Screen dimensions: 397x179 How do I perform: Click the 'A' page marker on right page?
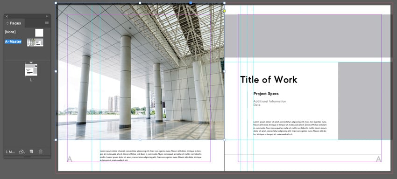[x=378, y=159]
